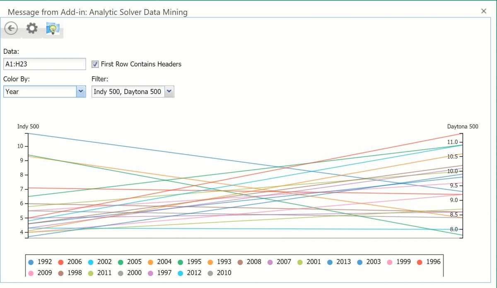497x288 pixels.
Task: Click the 2002 legend color dot
Action: (x=91, y=262)
